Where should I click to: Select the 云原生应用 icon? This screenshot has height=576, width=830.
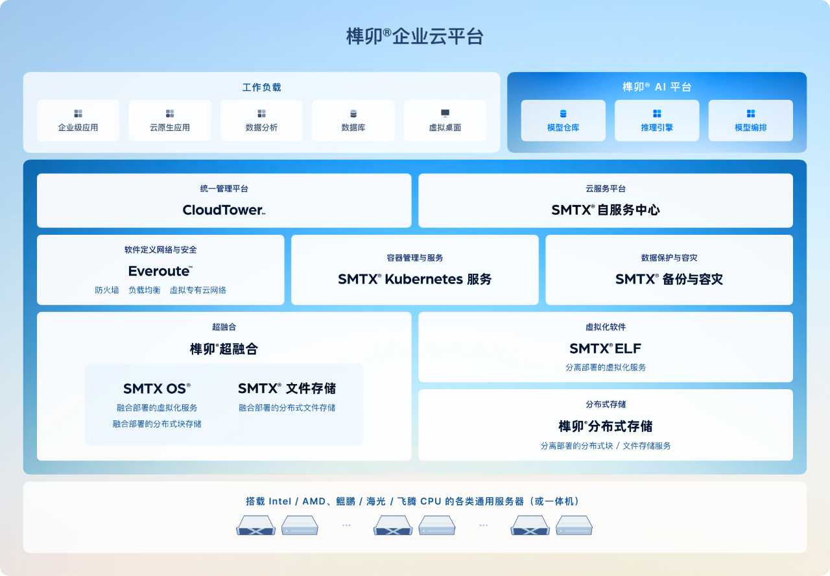pyautogui.click(x=170, y=114)
